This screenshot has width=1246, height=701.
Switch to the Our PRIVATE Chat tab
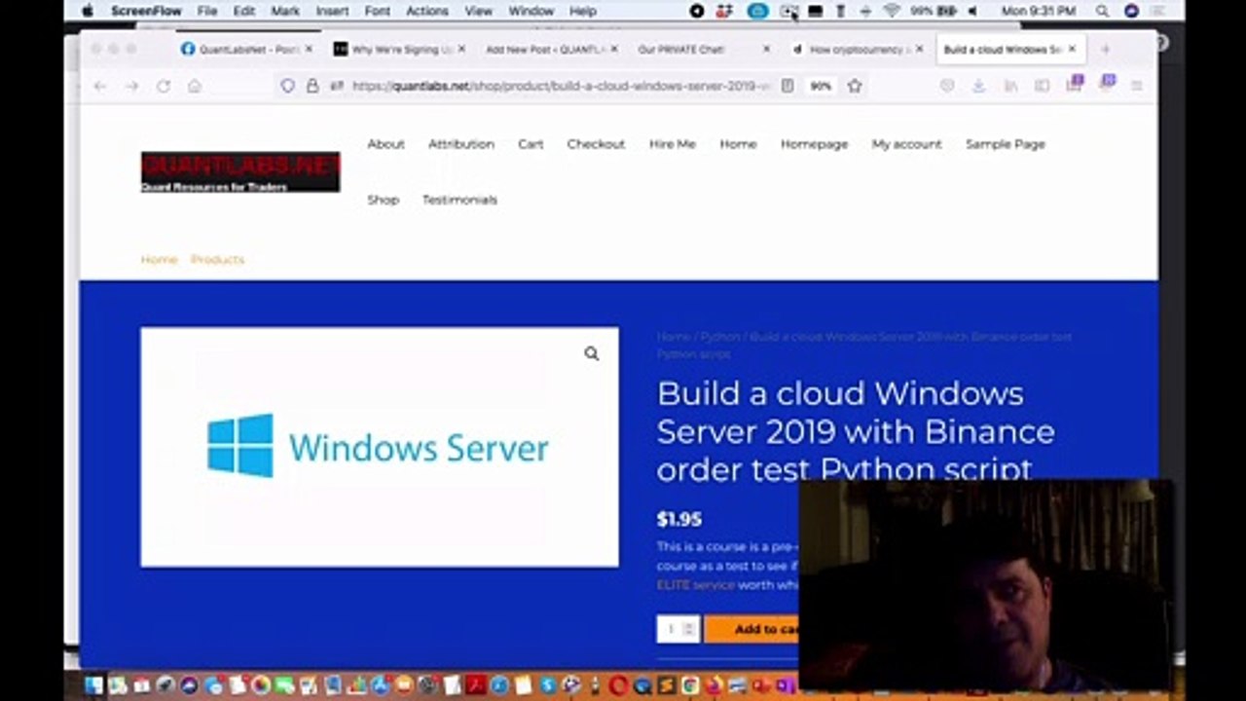(x=703, y=49)
